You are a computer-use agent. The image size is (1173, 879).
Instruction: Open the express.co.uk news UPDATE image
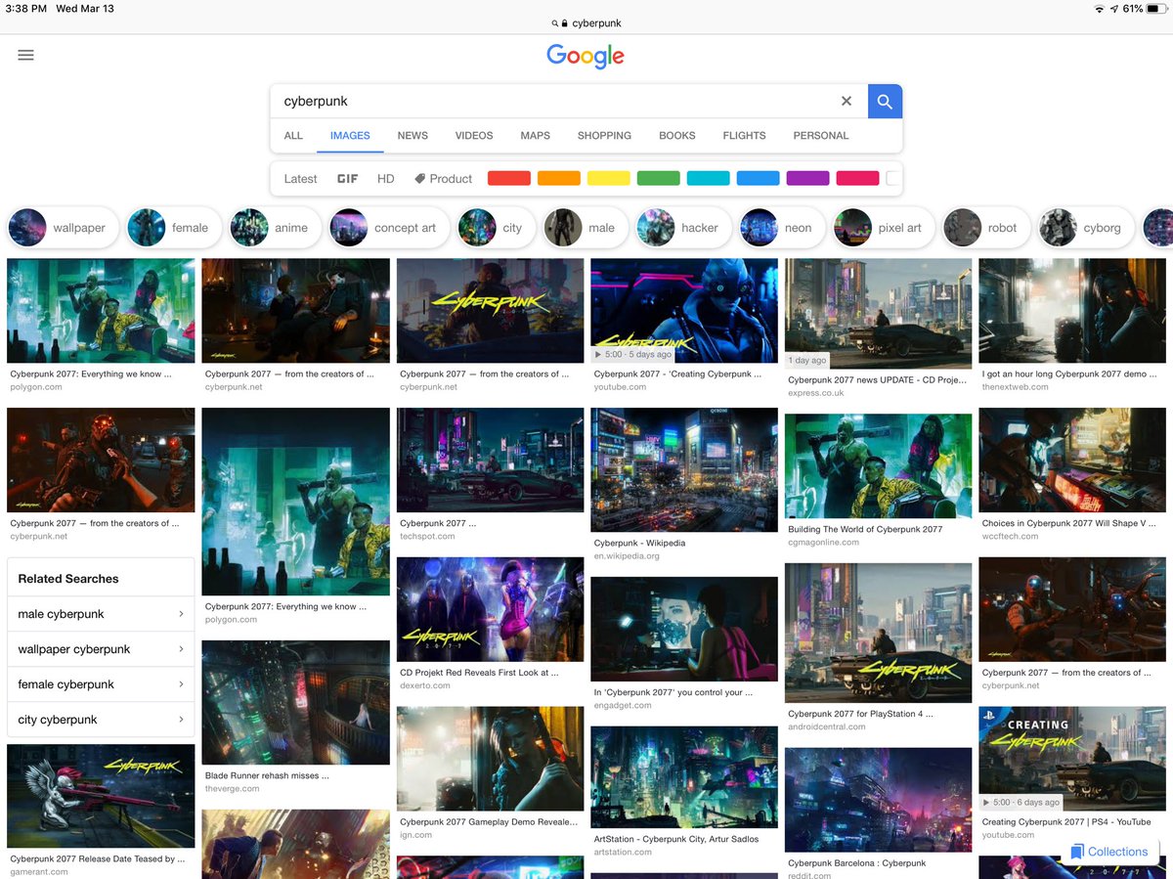coord(878,313)
